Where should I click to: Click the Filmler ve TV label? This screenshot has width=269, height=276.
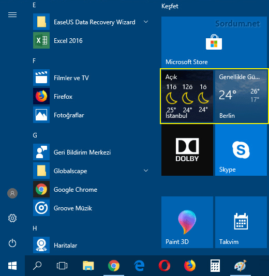tap(71, 78)
